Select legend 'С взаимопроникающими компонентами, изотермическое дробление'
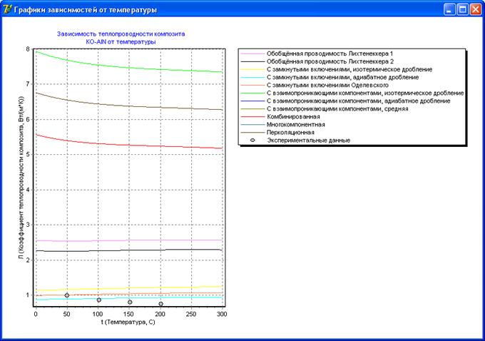485x341 pixels. tap(365, 93)
